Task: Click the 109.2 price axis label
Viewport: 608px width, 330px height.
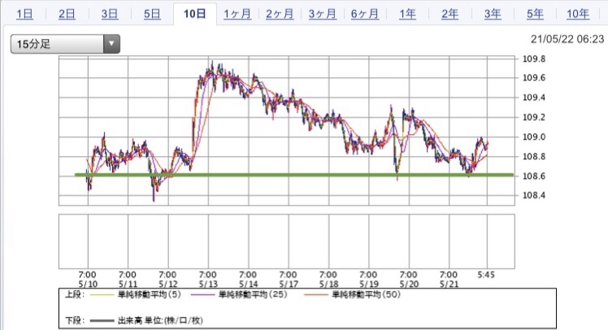Action: [534, 117]
